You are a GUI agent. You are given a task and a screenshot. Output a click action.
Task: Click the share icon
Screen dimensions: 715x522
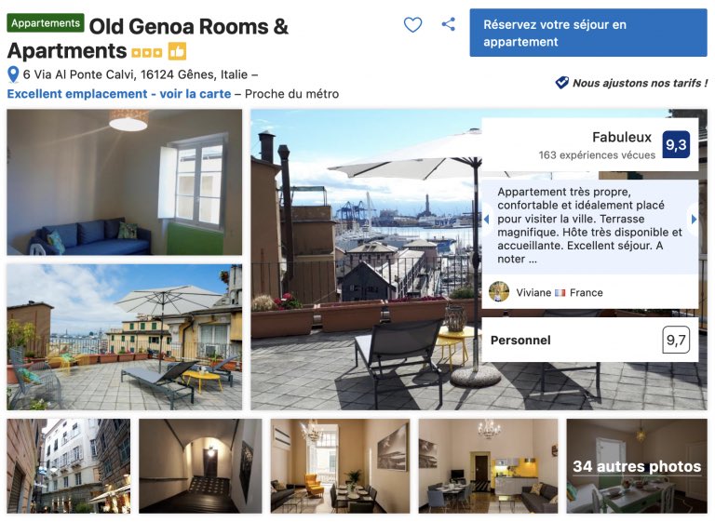448,24
